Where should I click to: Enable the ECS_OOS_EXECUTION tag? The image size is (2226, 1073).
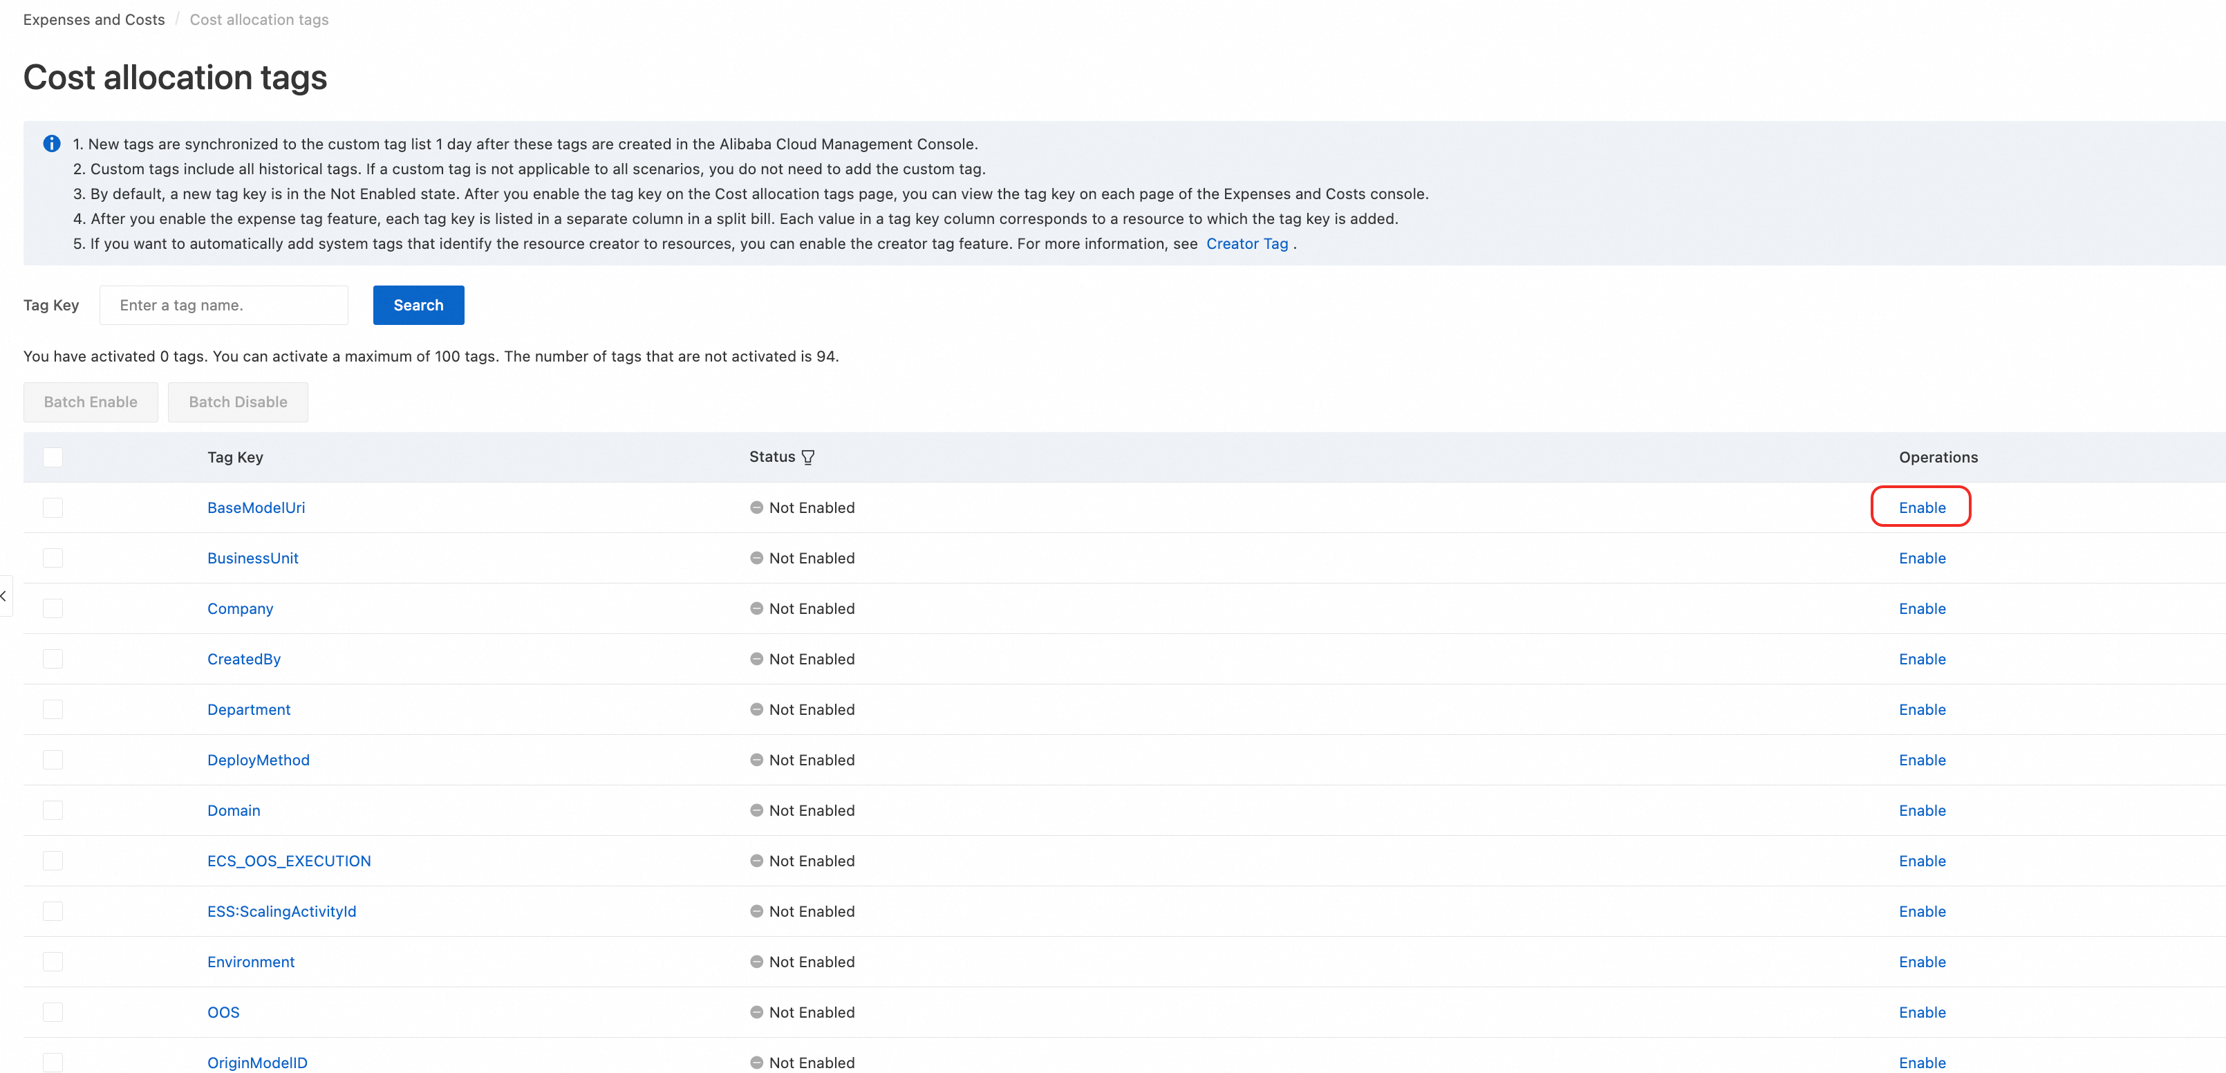[1921, 861]
